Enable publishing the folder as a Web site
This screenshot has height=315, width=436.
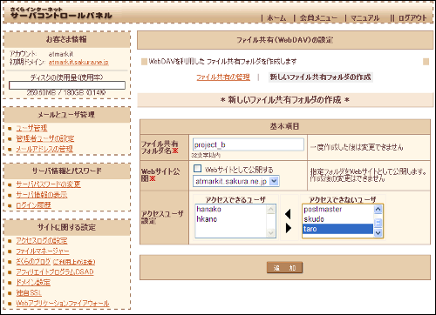pos(197,169)
